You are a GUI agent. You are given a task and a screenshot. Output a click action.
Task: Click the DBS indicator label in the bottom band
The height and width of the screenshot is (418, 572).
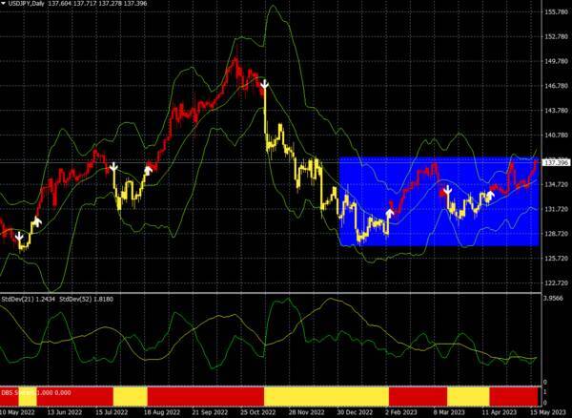coord(36,393)
